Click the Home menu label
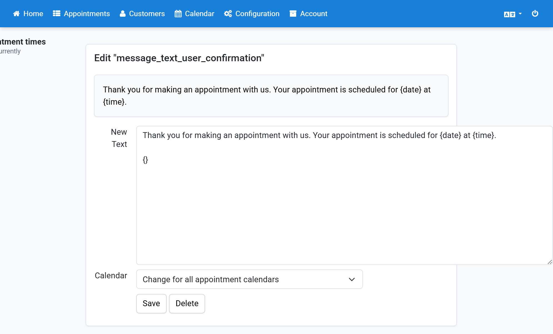 coord(33,14)
